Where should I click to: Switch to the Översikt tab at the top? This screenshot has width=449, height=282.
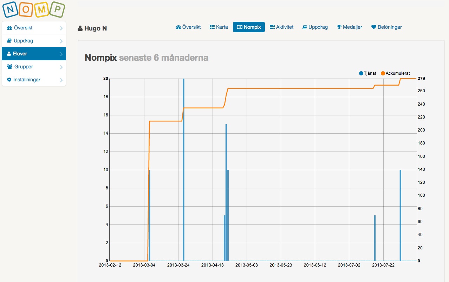tap(188, 27)
